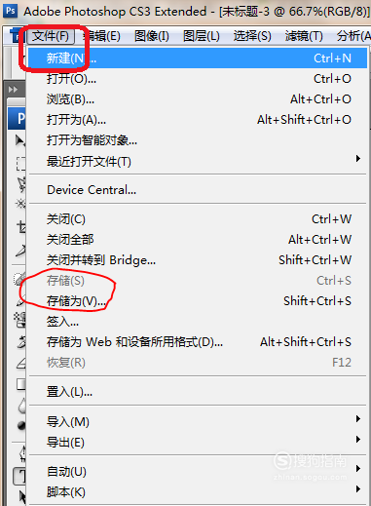Select the Rectangular Marquee tool
This screenshot has width=371, height=506.
[x=20, y=164]
